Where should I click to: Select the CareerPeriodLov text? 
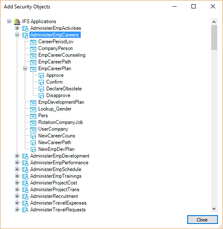56,42
